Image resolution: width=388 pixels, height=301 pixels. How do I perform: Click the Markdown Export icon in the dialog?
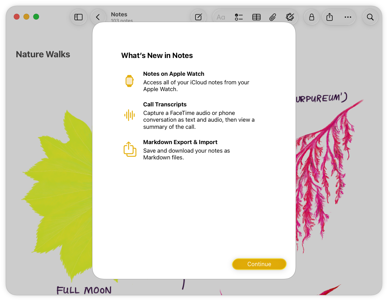click(130, 149)
